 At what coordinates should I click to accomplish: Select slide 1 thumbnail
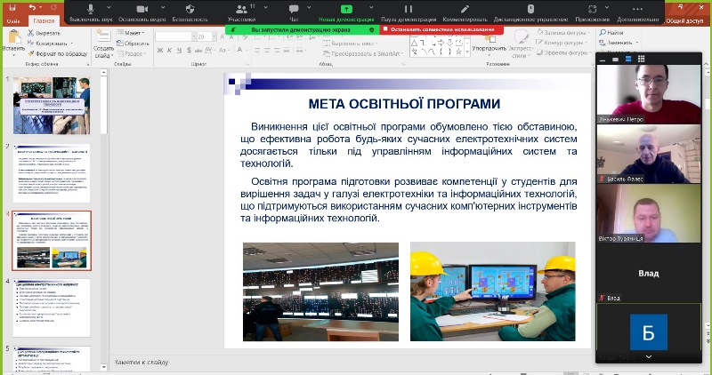click(52, 106)
